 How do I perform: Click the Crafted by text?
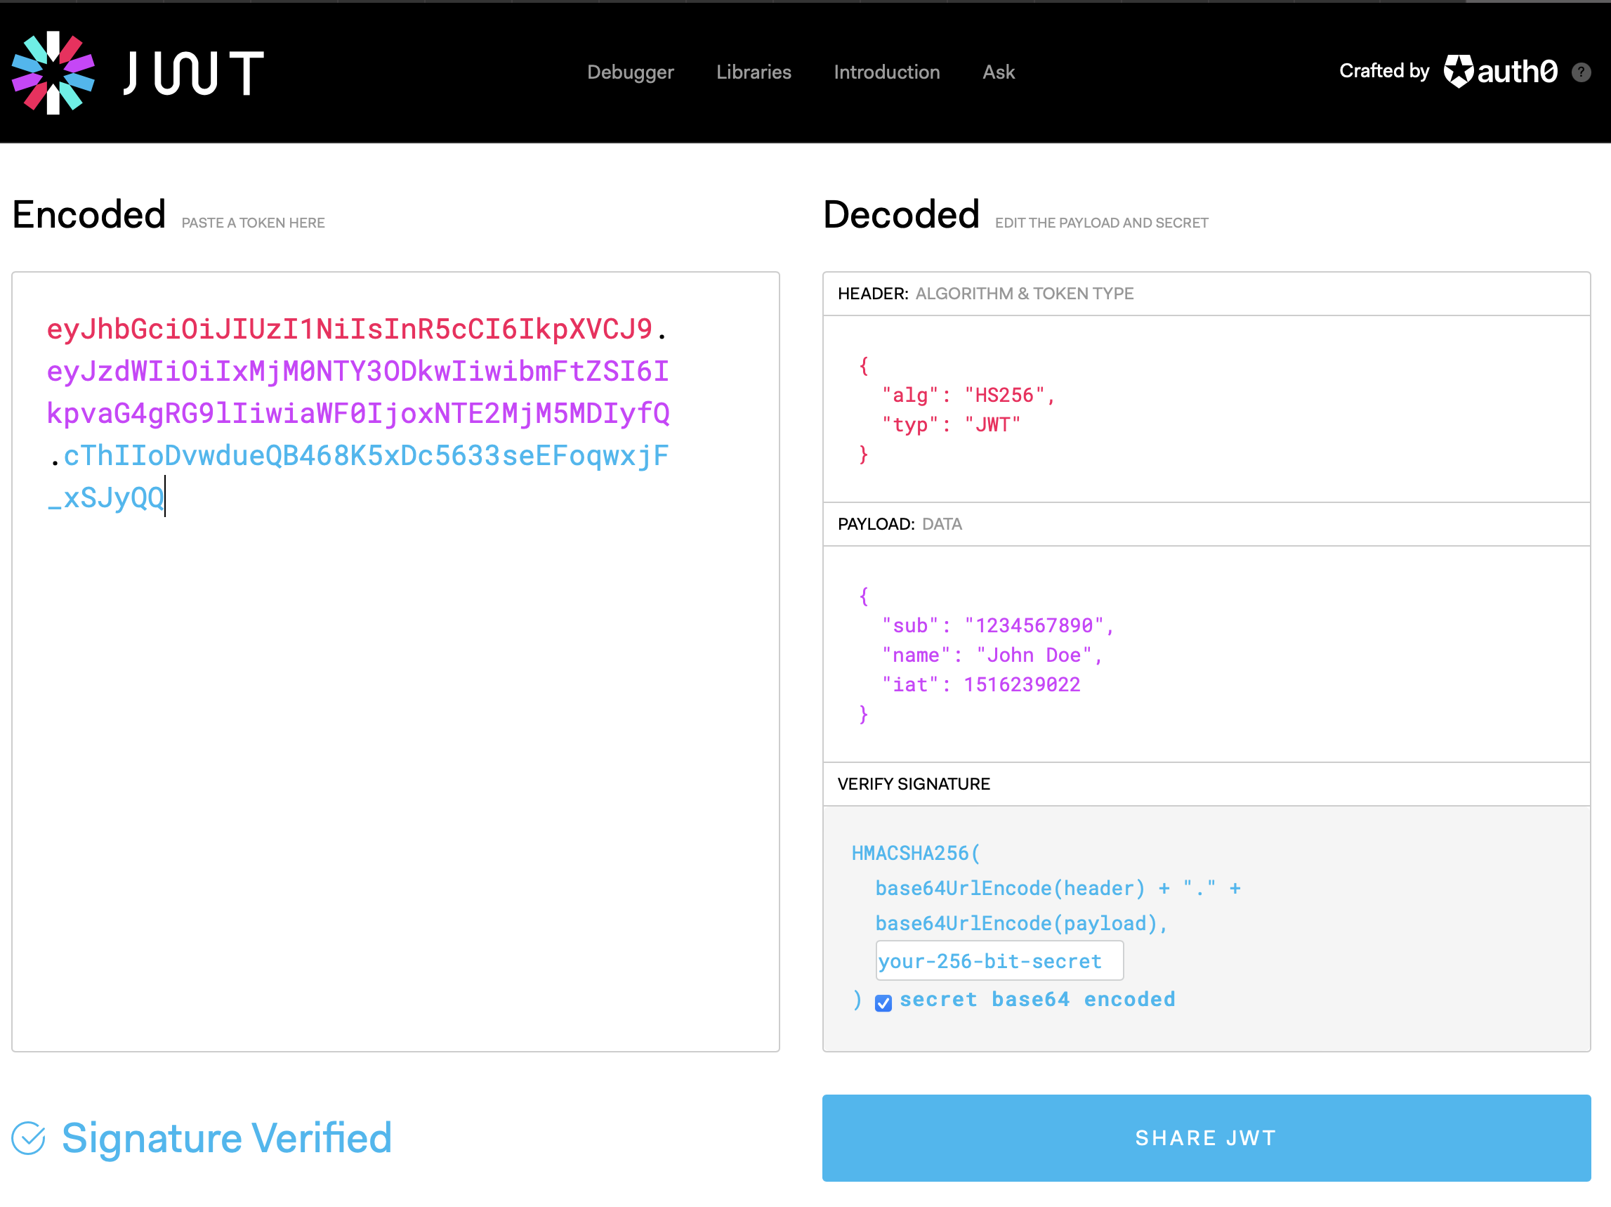tap(1383, 72)
